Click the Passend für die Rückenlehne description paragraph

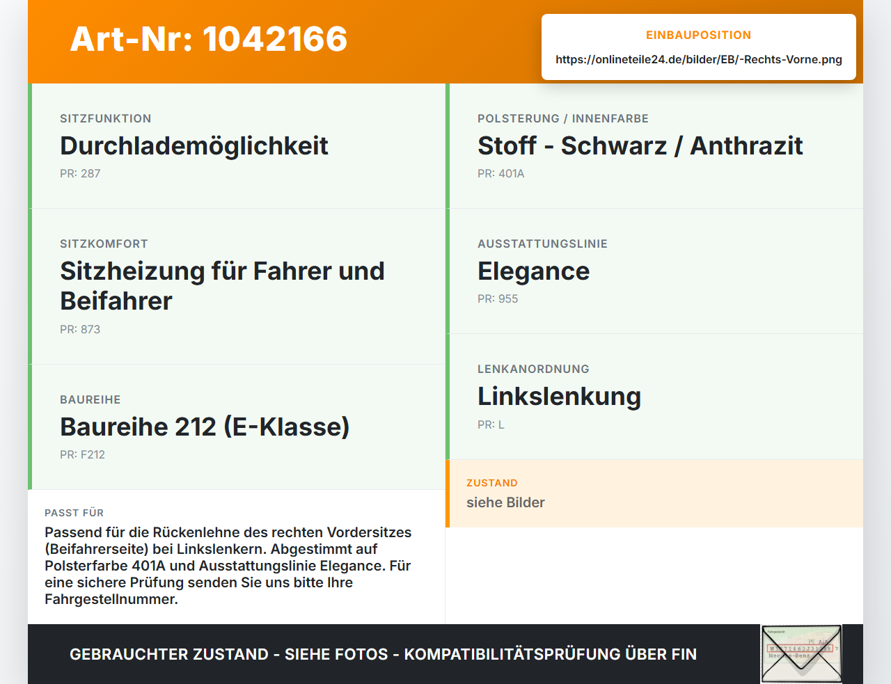point(228,566)
